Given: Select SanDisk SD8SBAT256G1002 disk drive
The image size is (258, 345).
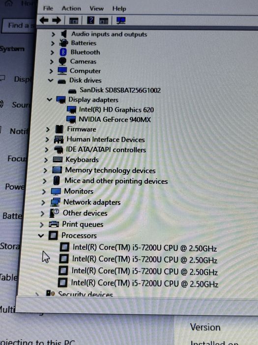Looking at the screenshot, I should (120, 90).
